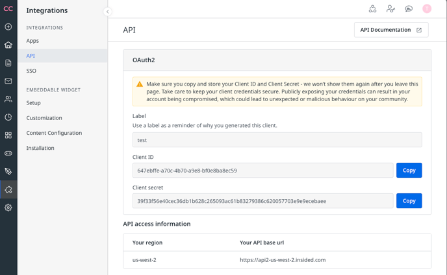The image size is (447, 275).
Task: Open the gamepad gamification icon
Action: 8,153
